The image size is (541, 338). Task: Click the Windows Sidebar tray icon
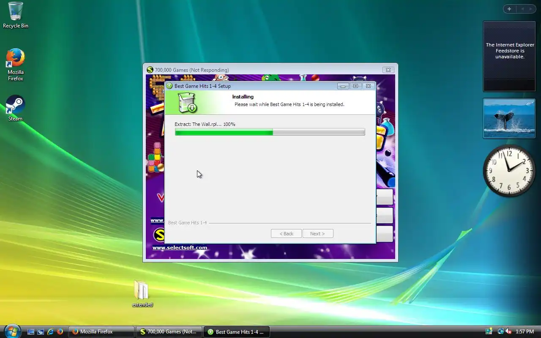[489, 332]
